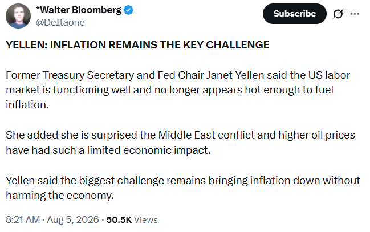The image size is (370, 232).
Task: Click the text harming the economy
Action: (x=60, y=196)
